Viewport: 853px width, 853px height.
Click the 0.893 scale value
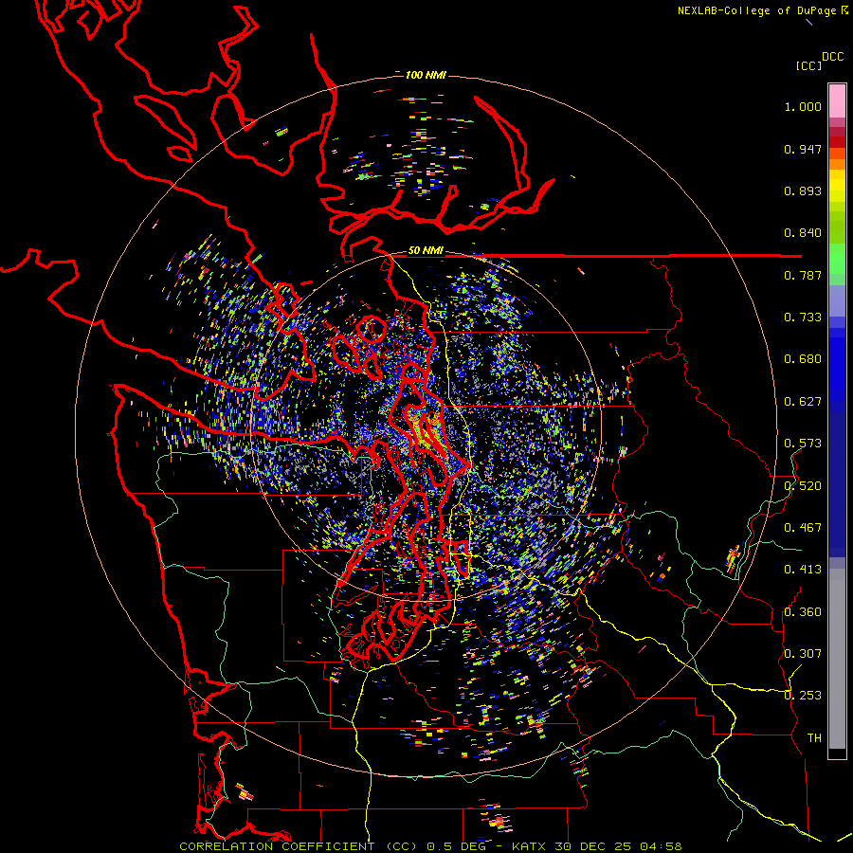[x=803, y=191]
